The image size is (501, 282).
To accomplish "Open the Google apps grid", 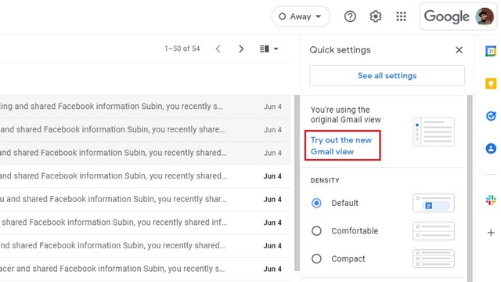I will (x=401, y=16).
